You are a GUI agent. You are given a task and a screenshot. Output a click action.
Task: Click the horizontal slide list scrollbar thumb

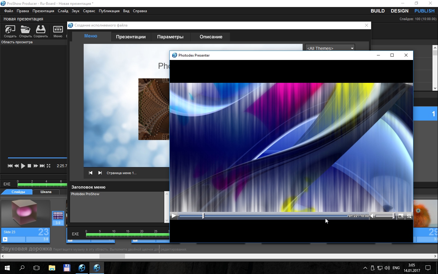pyautogui.click(x=112, y=256)
